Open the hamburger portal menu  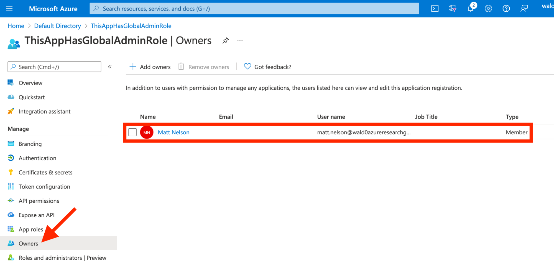9,9
